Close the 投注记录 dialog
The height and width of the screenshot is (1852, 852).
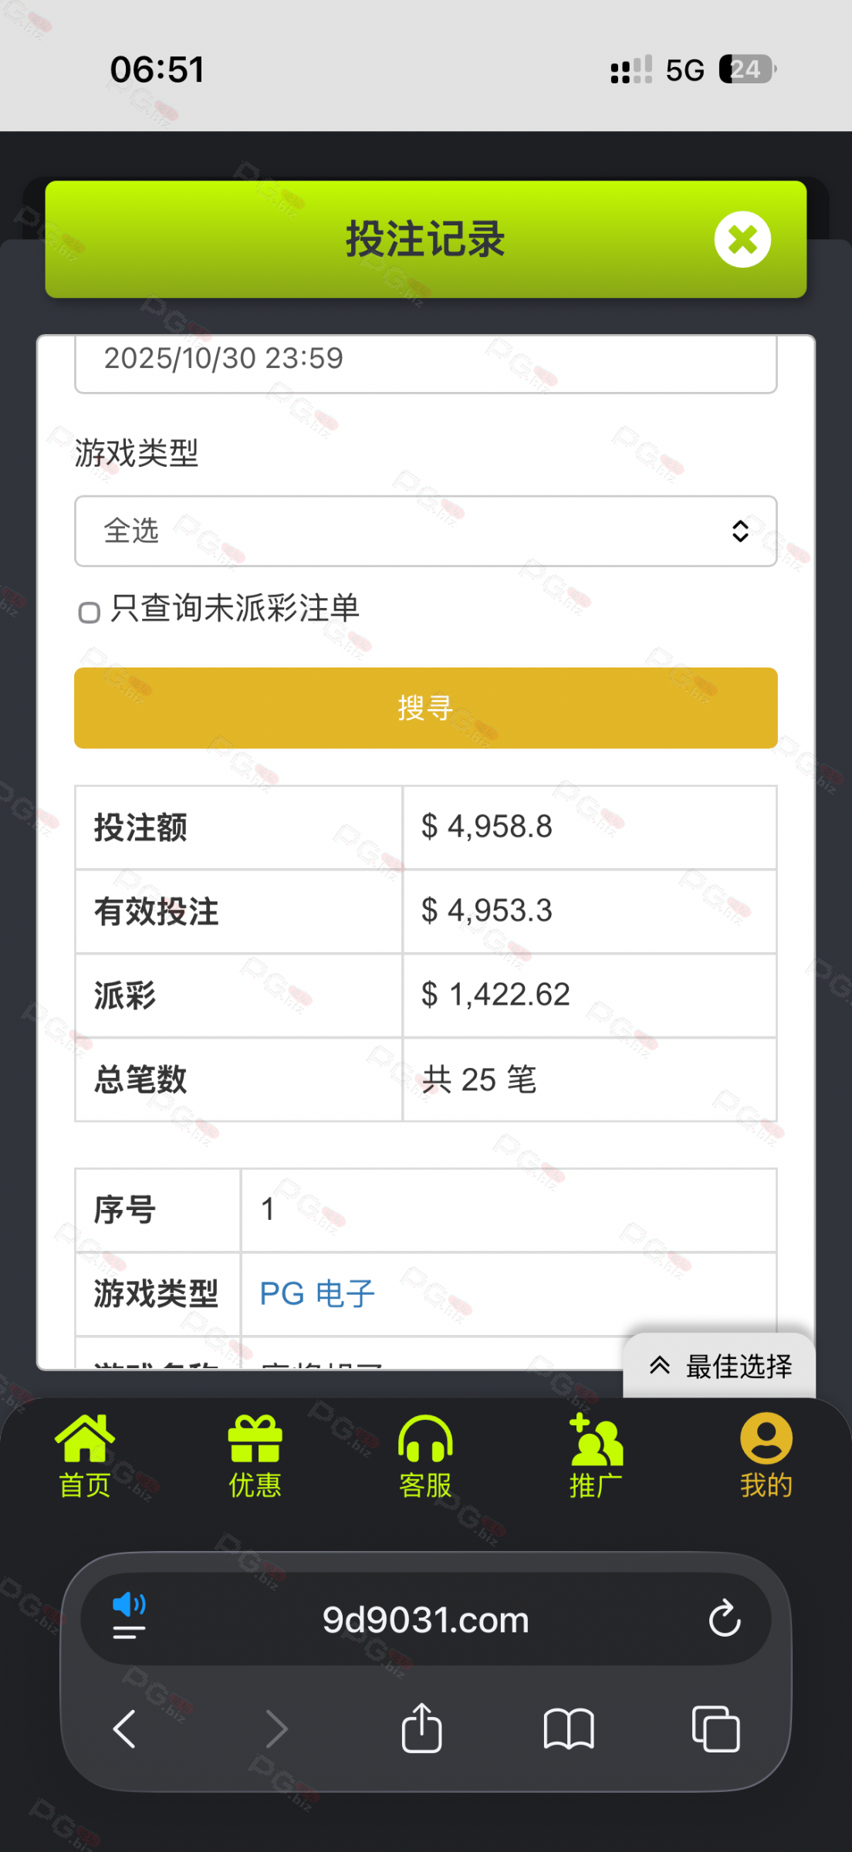pos(742,239)
